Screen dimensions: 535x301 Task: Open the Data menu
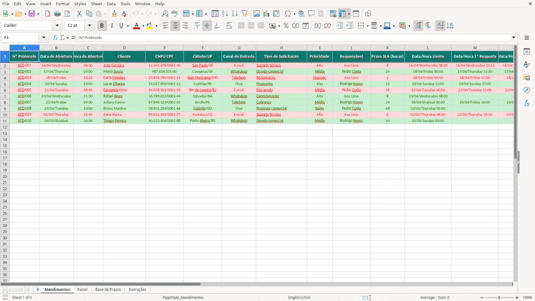click(x=111, y=4)
